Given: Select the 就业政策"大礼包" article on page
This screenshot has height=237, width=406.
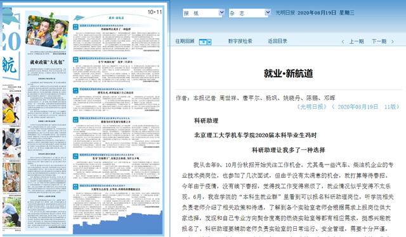Looking at the screenshot, I should 47,62.
